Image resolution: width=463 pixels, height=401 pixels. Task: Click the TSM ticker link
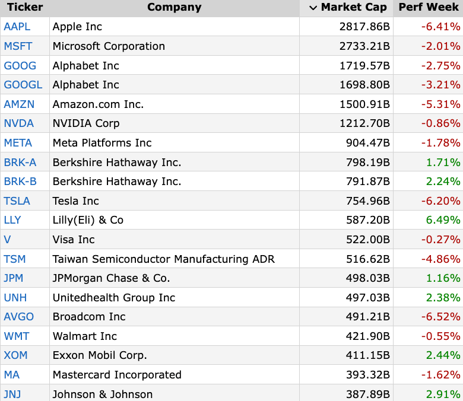[15, 259]
